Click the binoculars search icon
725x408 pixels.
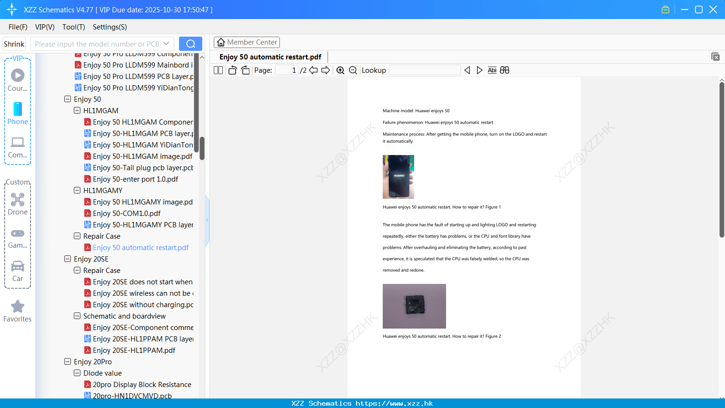point(505,70)
